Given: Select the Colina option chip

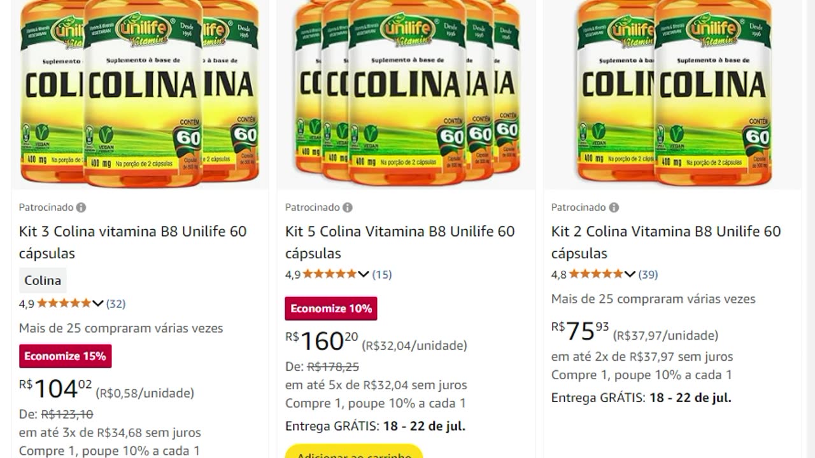Looking at the screenshot, I should pos(43,281).
